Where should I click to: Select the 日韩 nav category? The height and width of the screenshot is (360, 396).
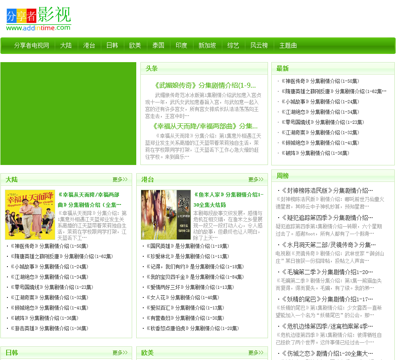(x=112, y=45)
